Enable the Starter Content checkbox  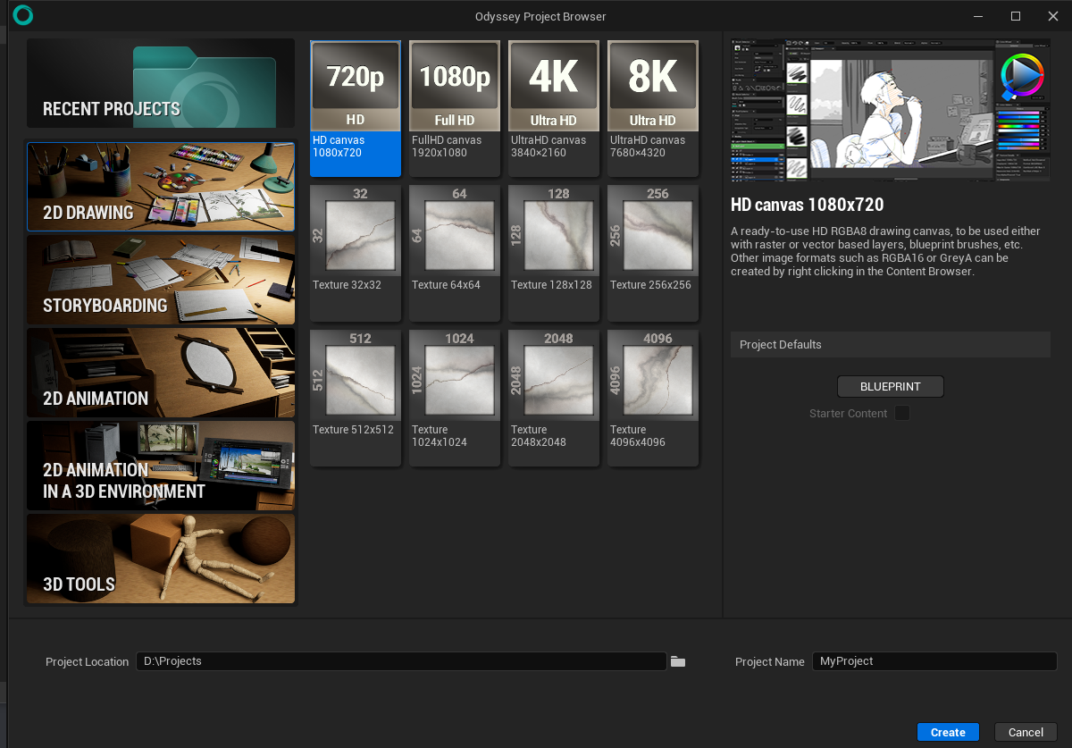coord(902,413)
